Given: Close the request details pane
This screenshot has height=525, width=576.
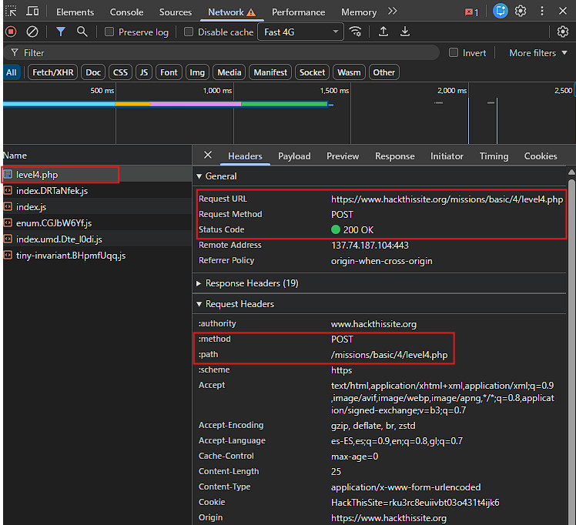Looking at the screenshot, I should point(208,155).
